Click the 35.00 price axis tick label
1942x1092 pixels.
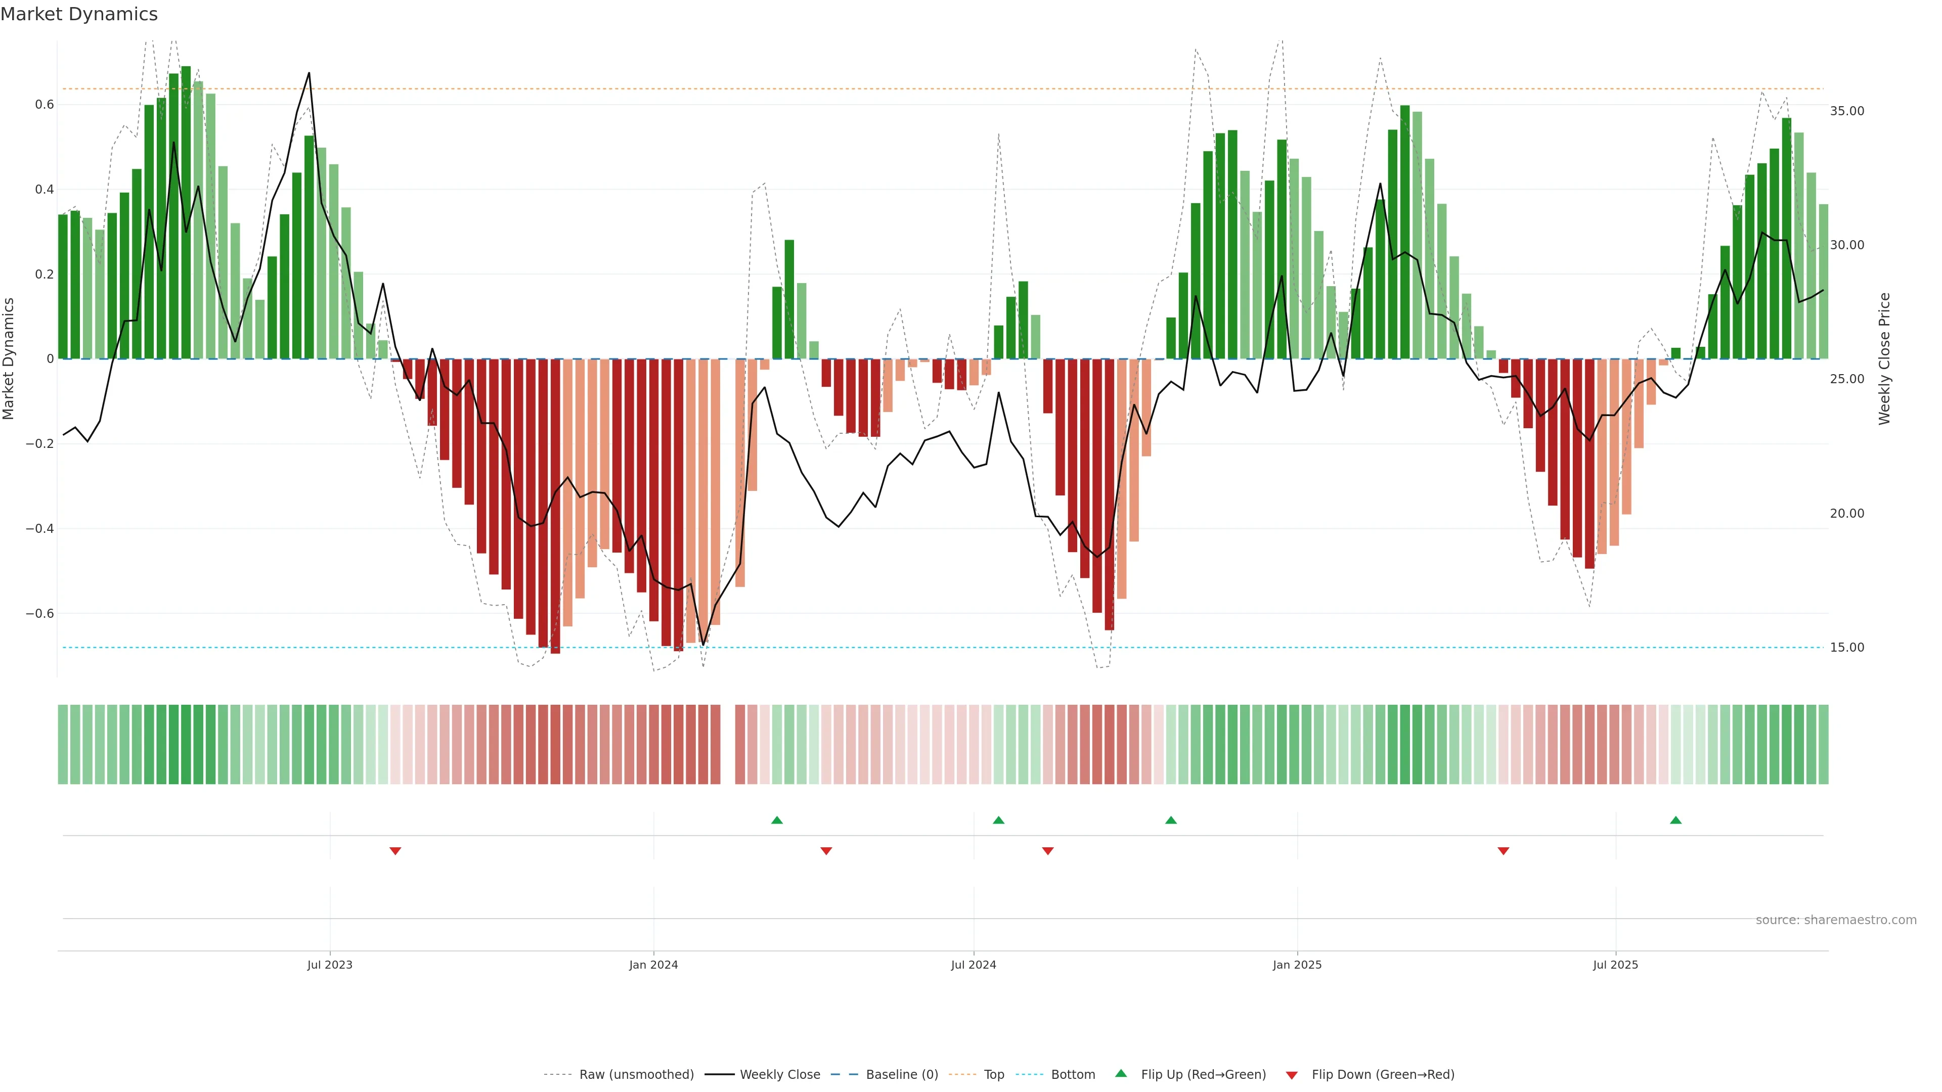click(1846, 111)
